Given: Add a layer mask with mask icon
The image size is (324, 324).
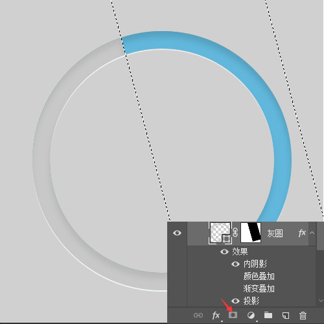Looking at the screenshot, I should [x=233, y=315].
